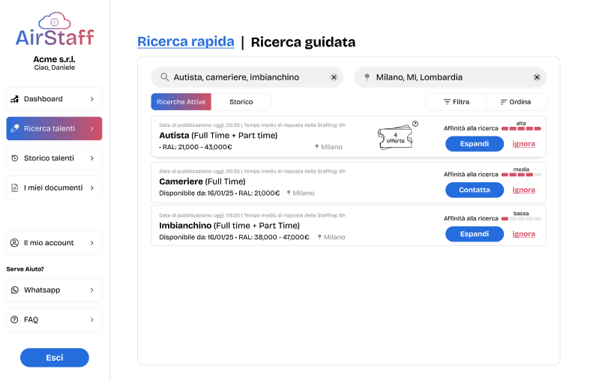
Task: Click the alta affinity indicator bar
Action: point(521,129)
